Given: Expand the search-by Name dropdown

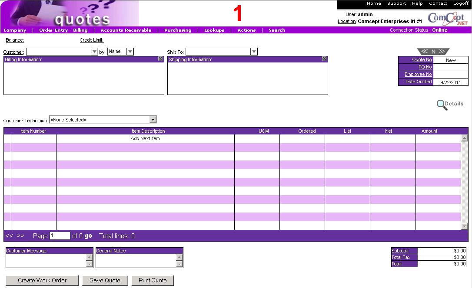Looking at the screenshot, I should [x=130, y=52].
